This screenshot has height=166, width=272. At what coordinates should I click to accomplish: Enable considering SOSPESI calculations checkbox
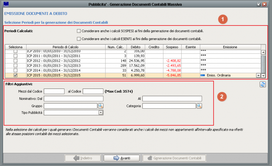79,31
